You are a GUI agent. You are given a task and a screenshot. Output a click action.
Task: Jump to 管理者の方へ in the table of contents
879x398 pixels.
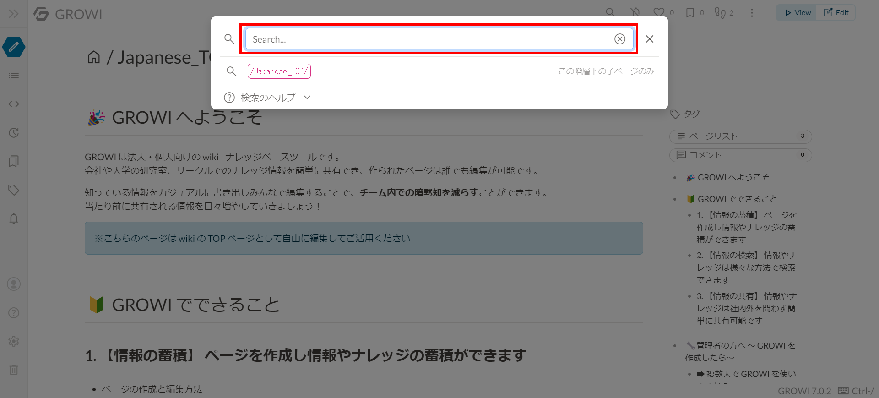tap(740, 351)
